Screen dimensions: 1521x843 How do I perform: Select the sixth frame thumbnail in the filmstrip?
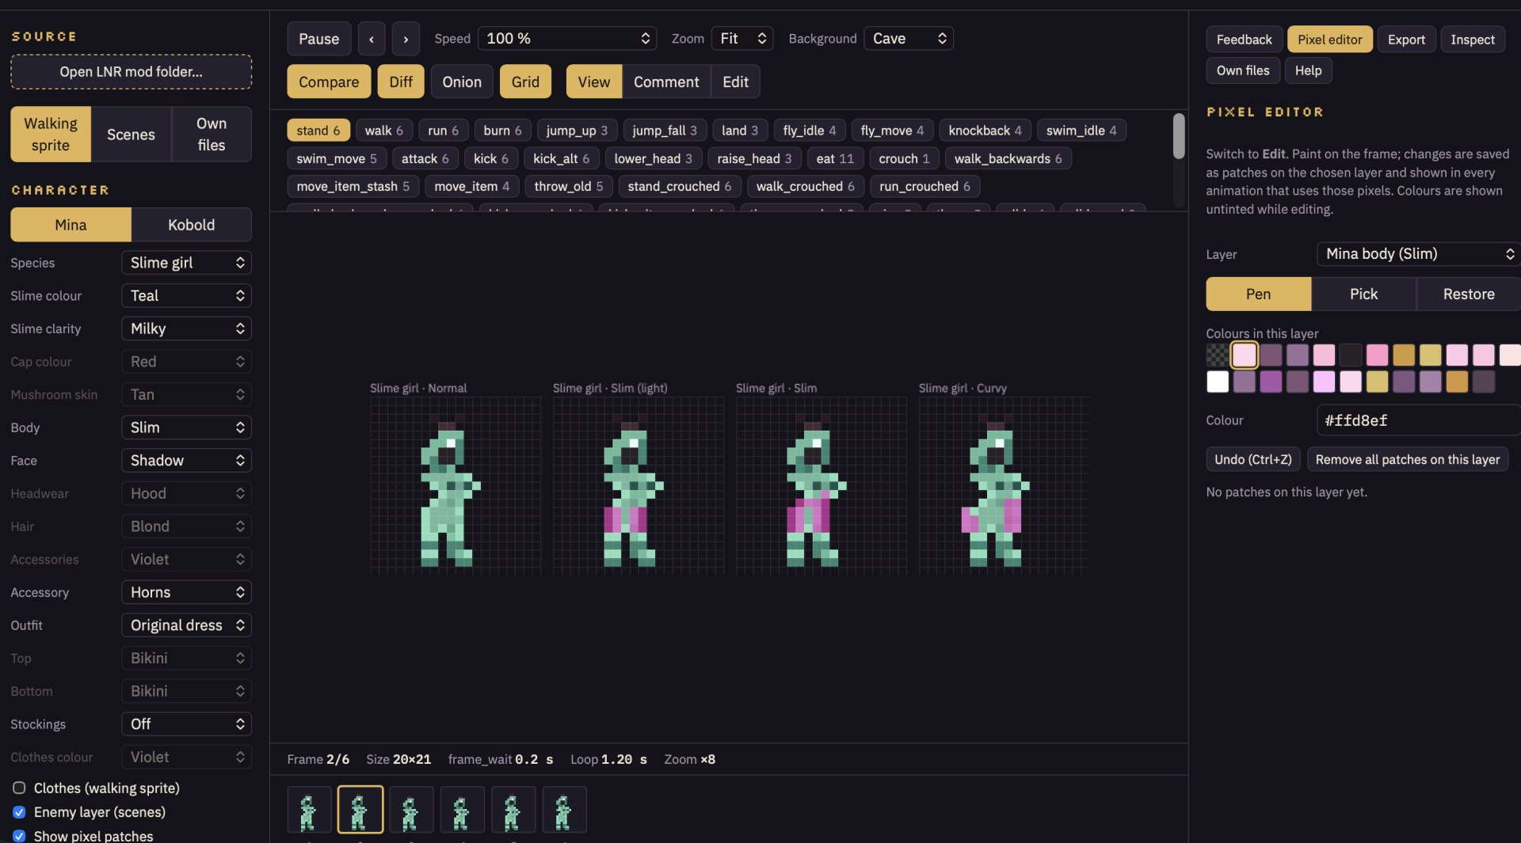click(x=564, y=809)
